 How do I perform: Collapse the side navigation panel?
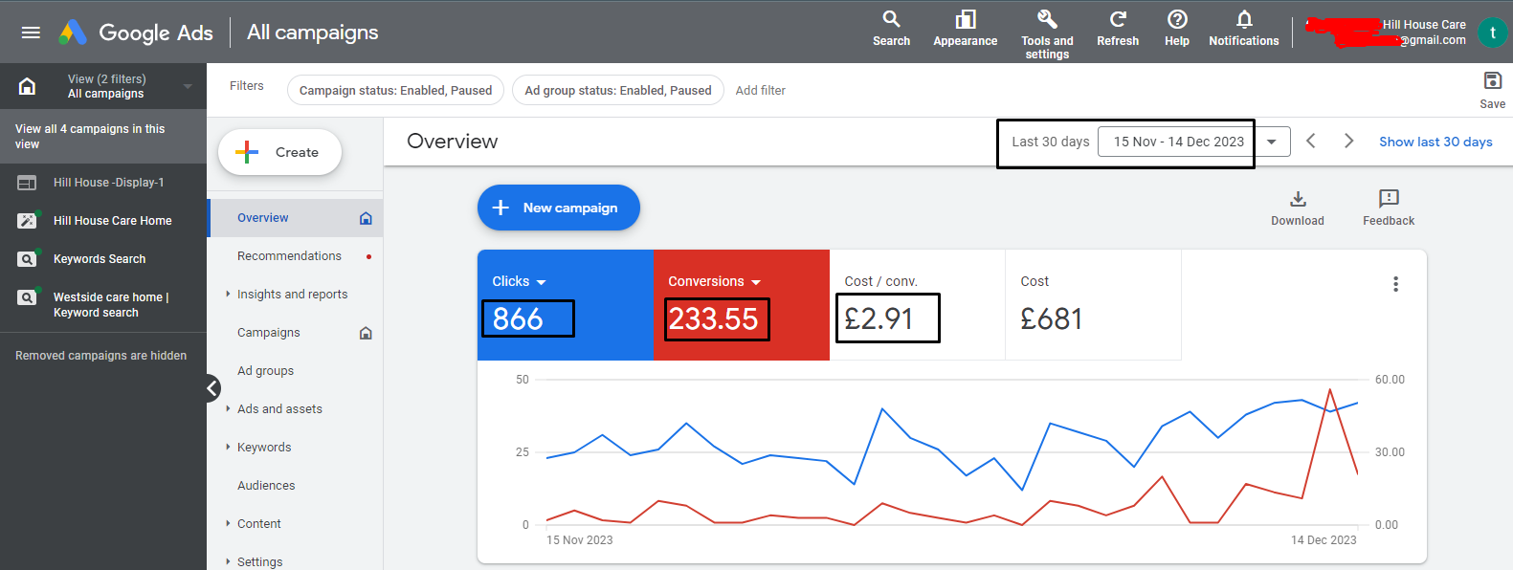pos(212,388)
